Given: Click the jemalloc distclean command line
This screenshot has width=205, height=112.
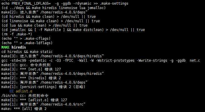Looking at the screenshot, I should [x=73, y=30].
